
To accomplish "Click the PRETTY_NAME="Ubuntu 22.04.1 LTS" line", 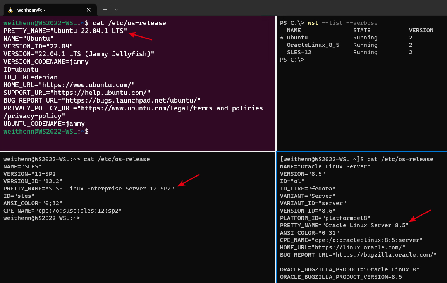I will (x=65, y=31).
